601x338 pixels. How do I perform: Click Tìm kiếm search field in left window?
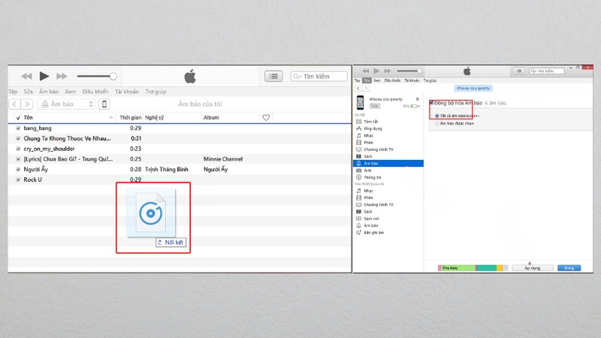(319, 77)
